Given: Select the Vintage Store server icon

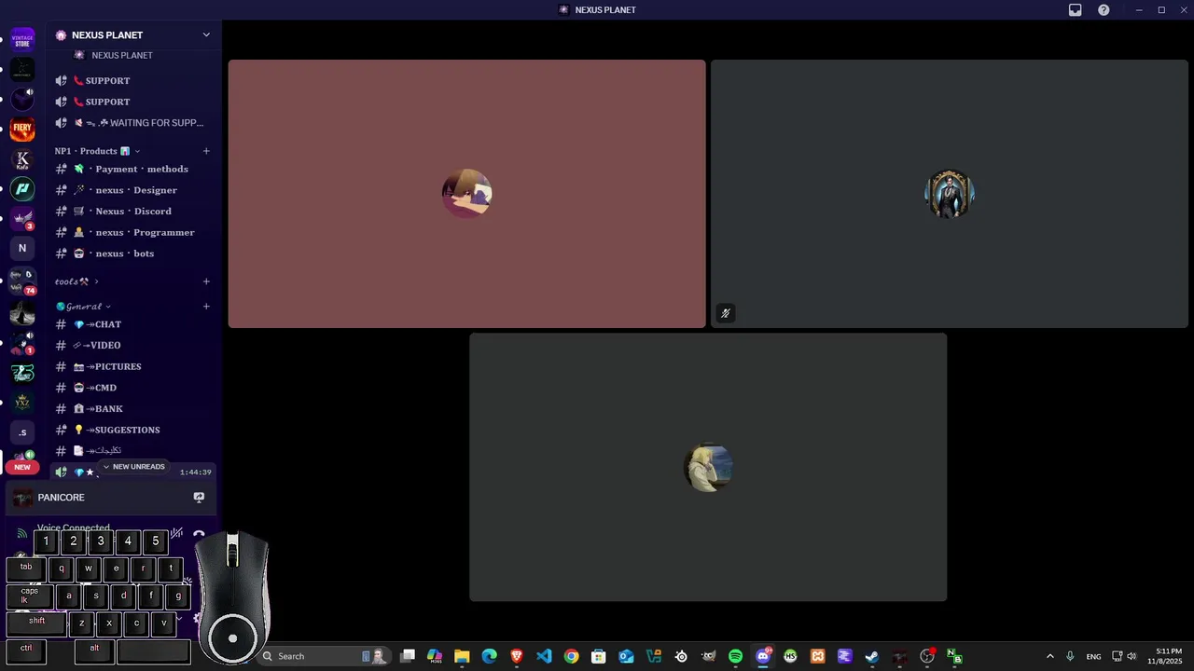Looking at the screenshot, I should click(22, 40).
